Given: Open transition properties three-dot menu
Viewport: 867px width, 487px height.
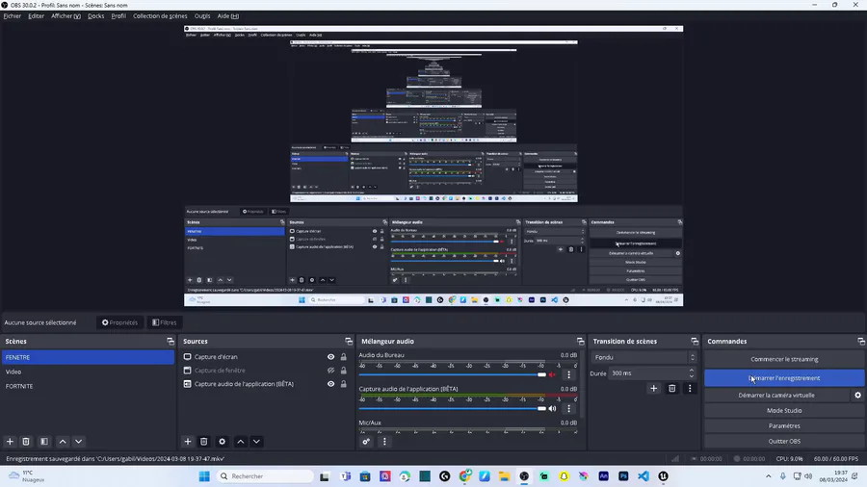Looking at the screenshot, I should point(690,389).
